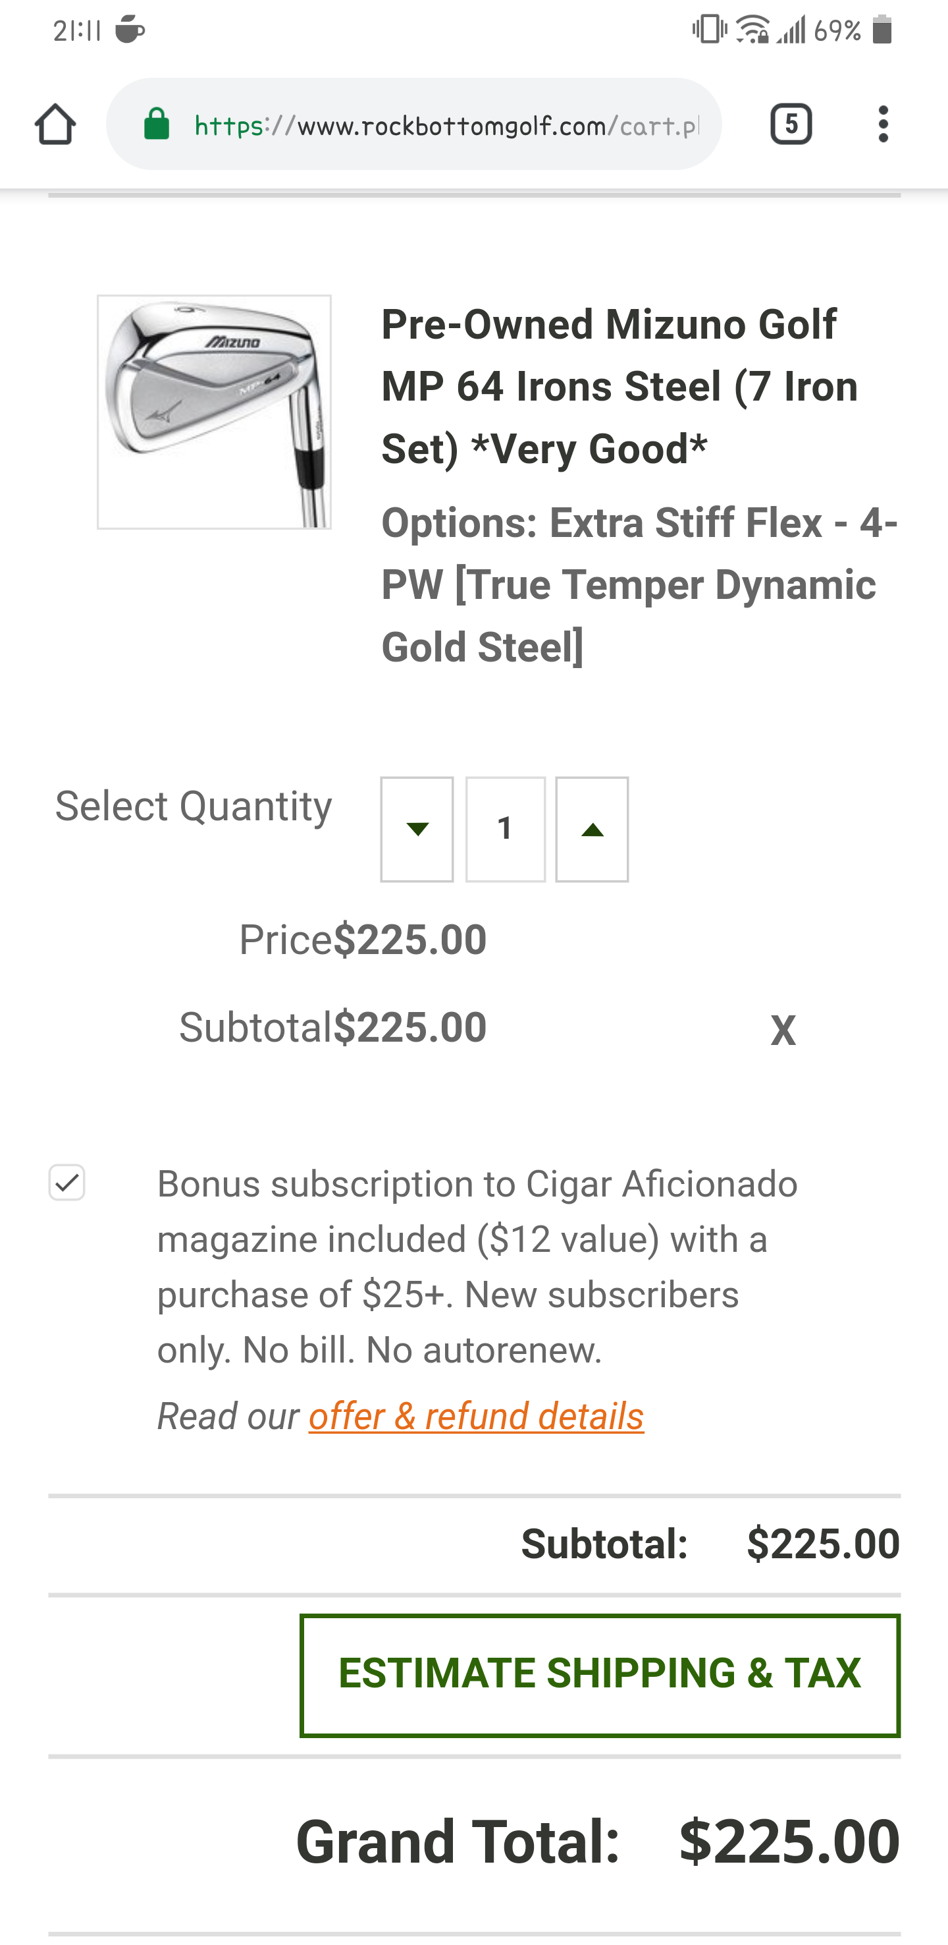Tap the coffee cup notification icon
The height and width of the screenshot is (1945, 948).
click(130, 30)
